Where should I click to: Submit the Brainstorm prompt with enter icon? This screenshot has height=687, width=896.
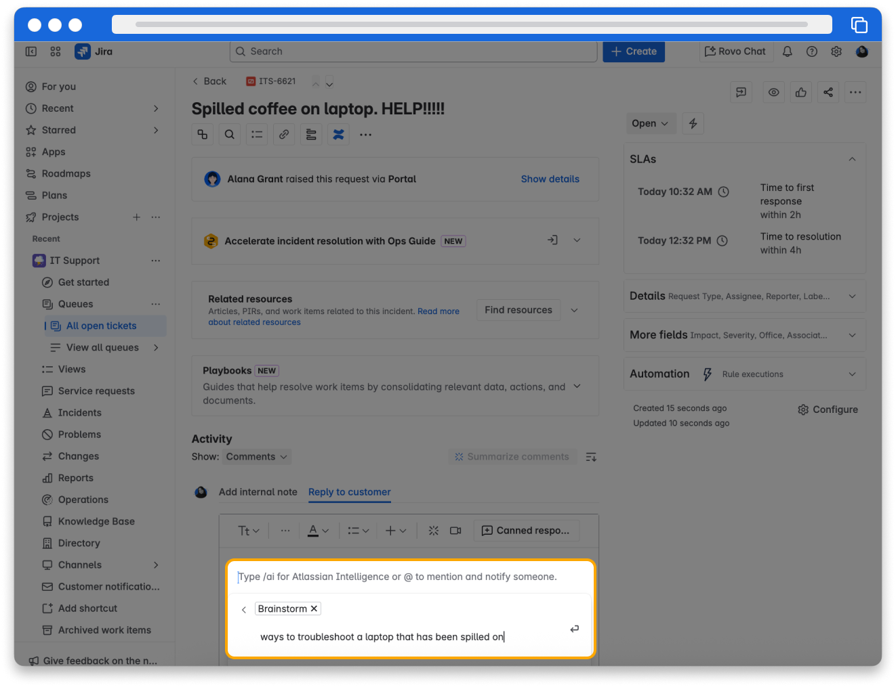(575, 629)
